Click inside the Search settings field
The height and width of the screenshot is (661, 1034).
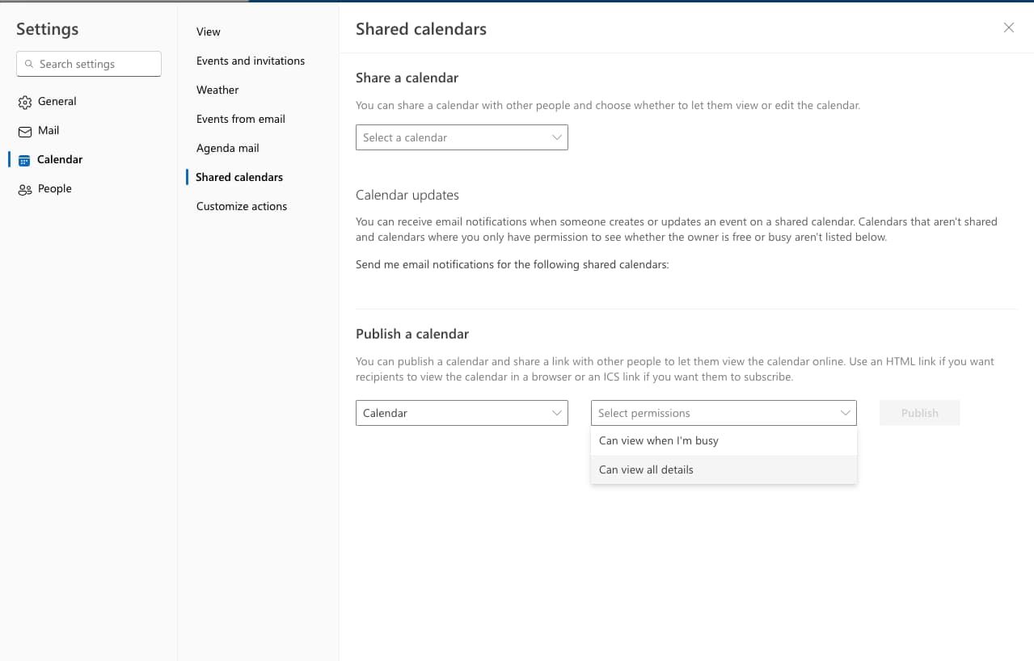(88, 63)
